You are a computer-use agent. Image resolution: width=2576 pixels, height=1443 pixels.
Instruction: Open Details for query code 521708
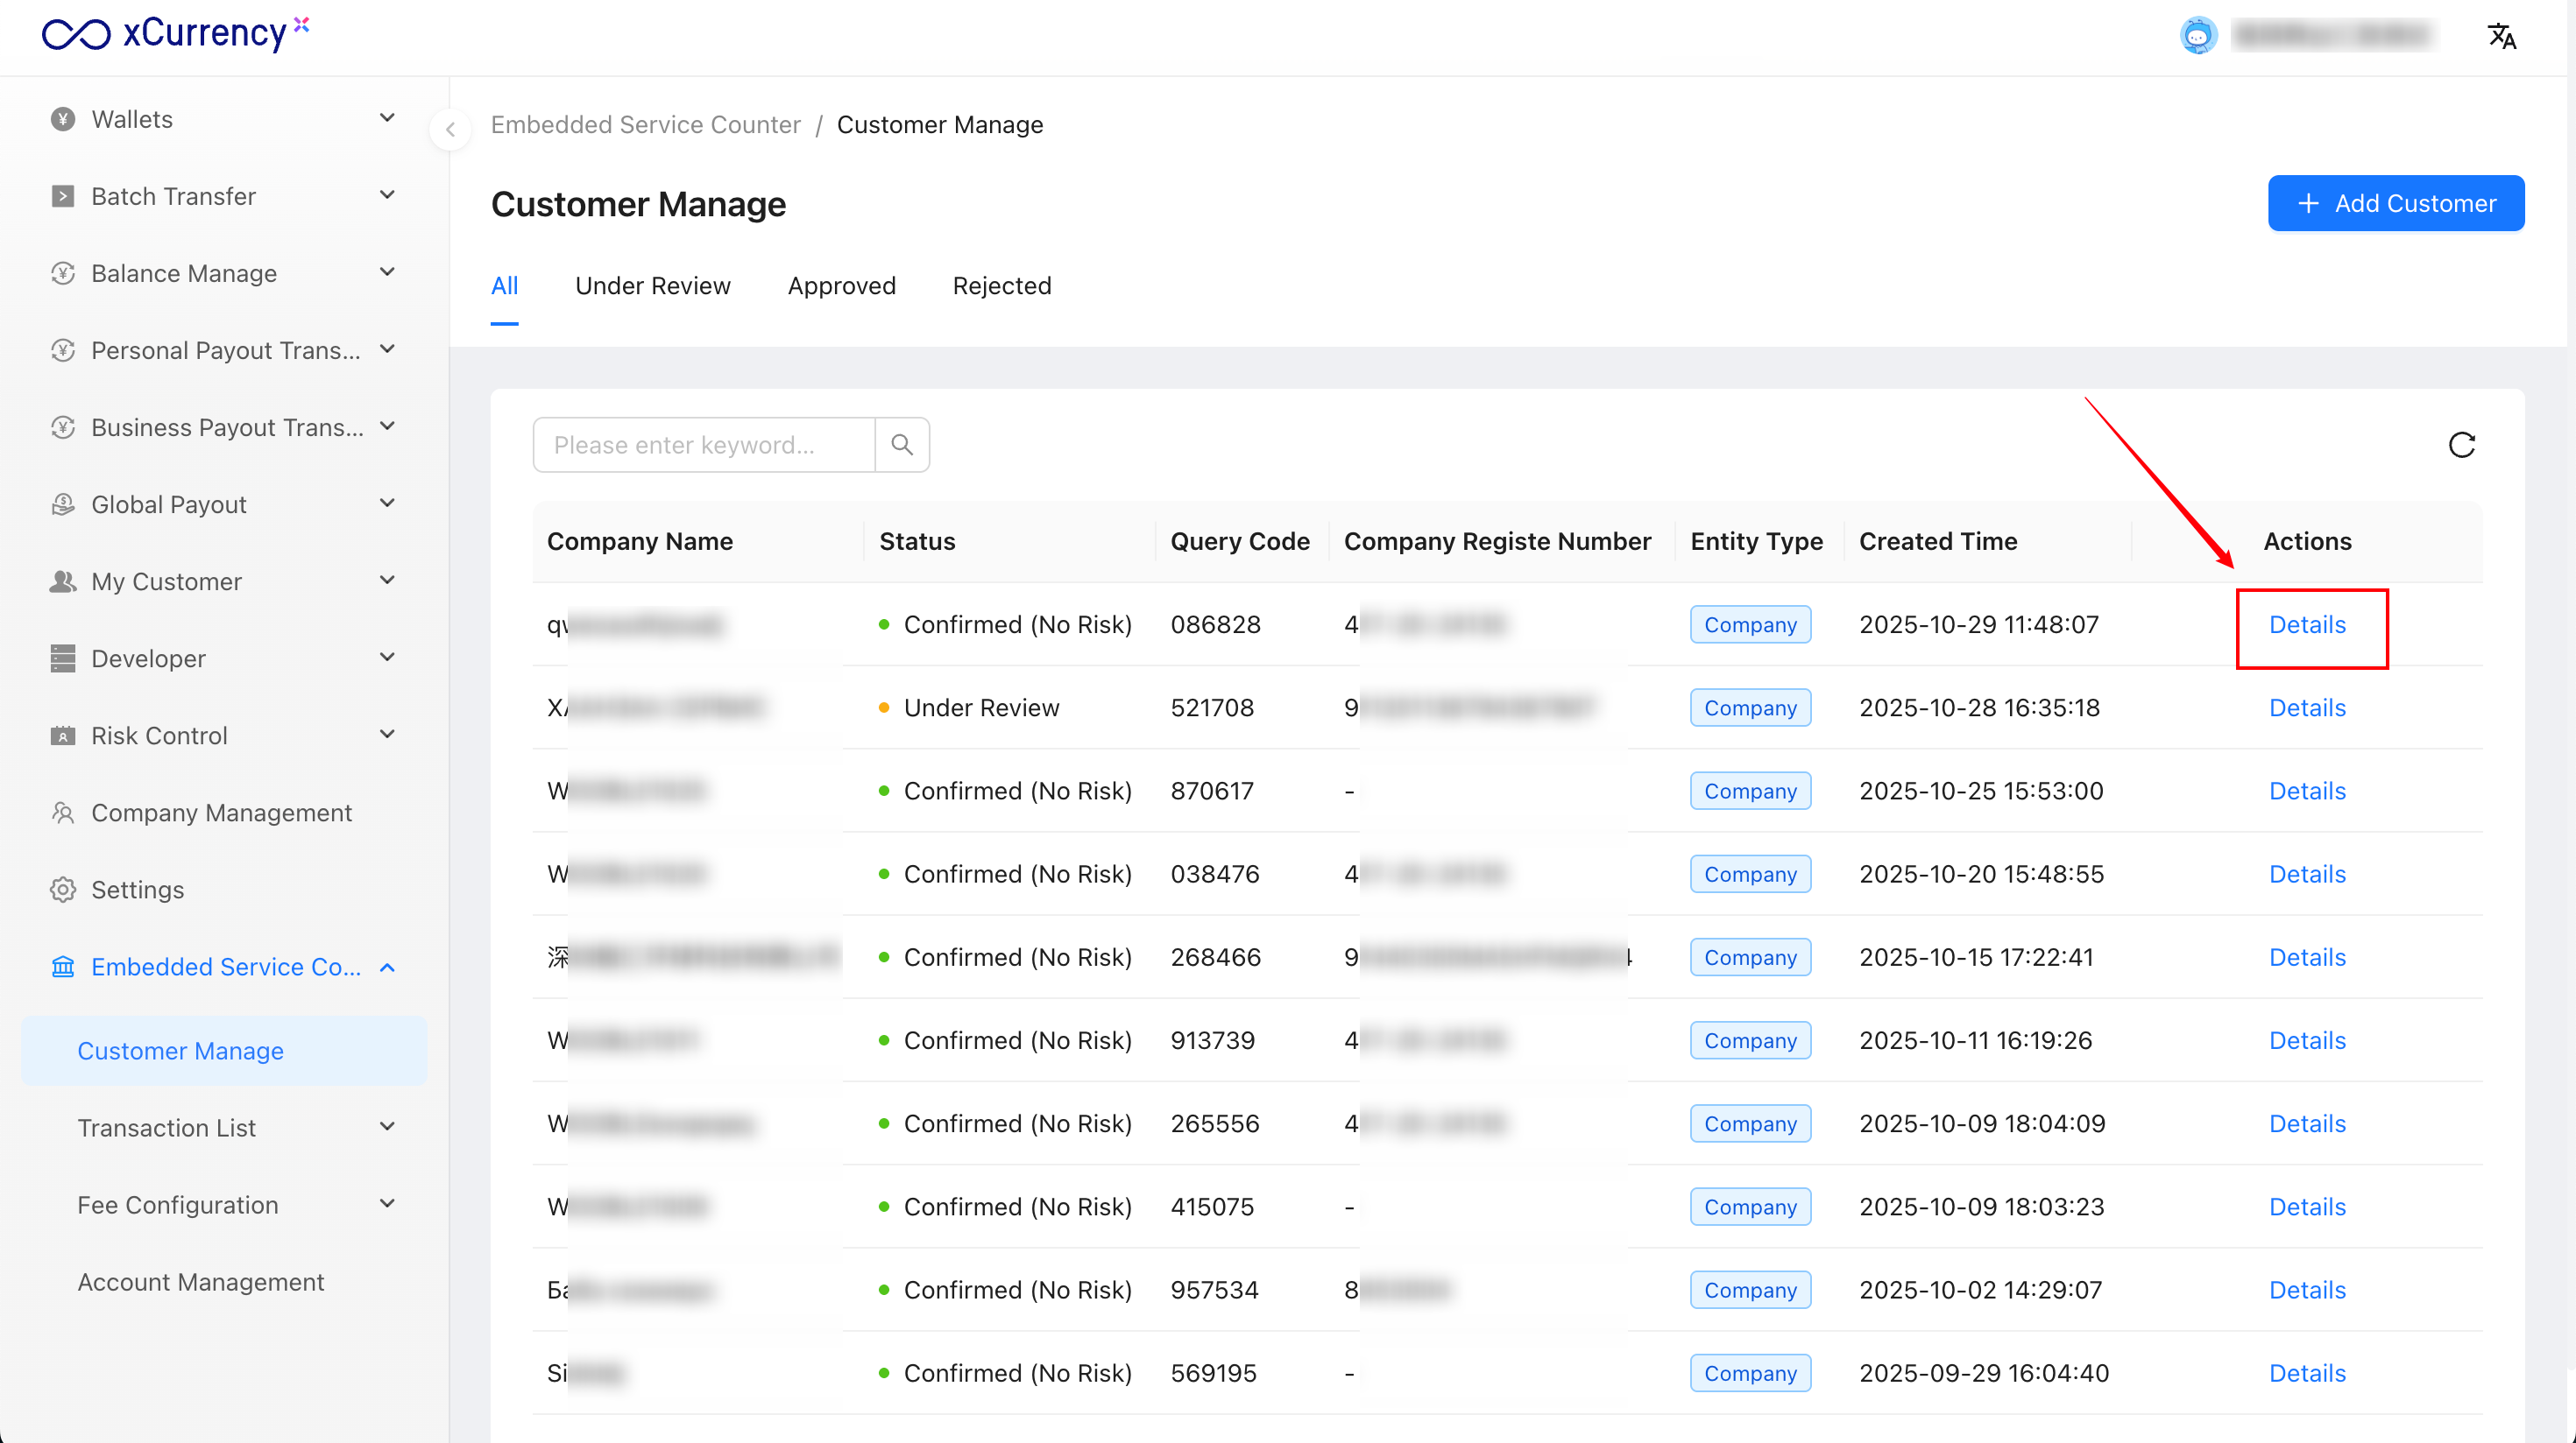point(2306,707)
